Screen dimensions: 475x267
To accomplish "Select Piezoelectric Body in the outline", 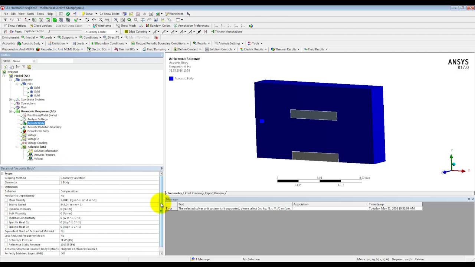I will (x=38, y=131).
